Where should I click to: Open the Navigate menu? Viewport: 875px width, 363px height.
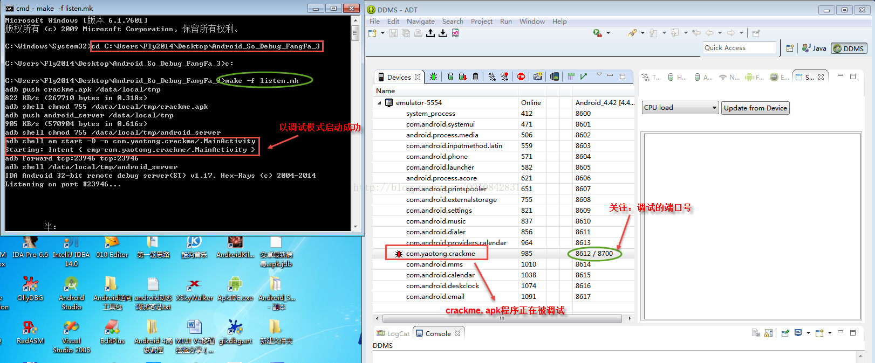[x=421, y=21]
